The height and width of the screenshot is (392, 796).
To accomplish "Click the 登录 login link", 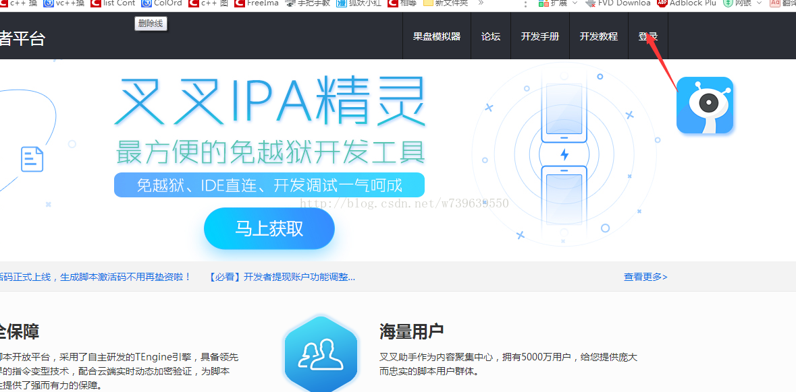I will pos(647,36).
